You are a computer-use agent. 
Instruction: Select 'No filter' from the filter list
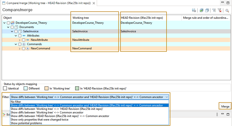tap(16, 102)
